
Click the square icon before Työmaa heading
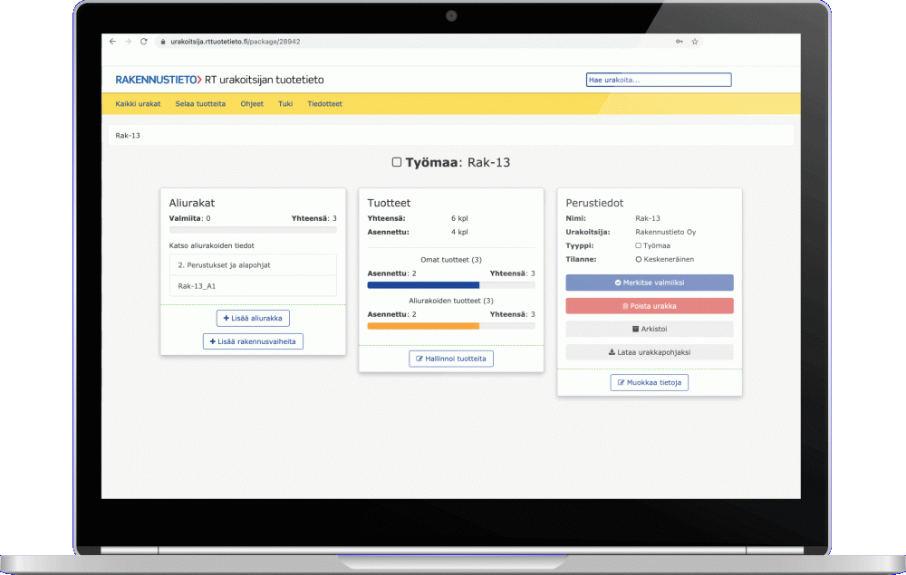(397, 162)
